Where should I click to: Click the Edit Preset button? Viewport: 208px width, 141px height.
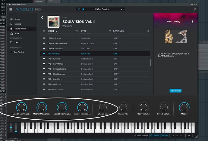[x=175, y=91]
